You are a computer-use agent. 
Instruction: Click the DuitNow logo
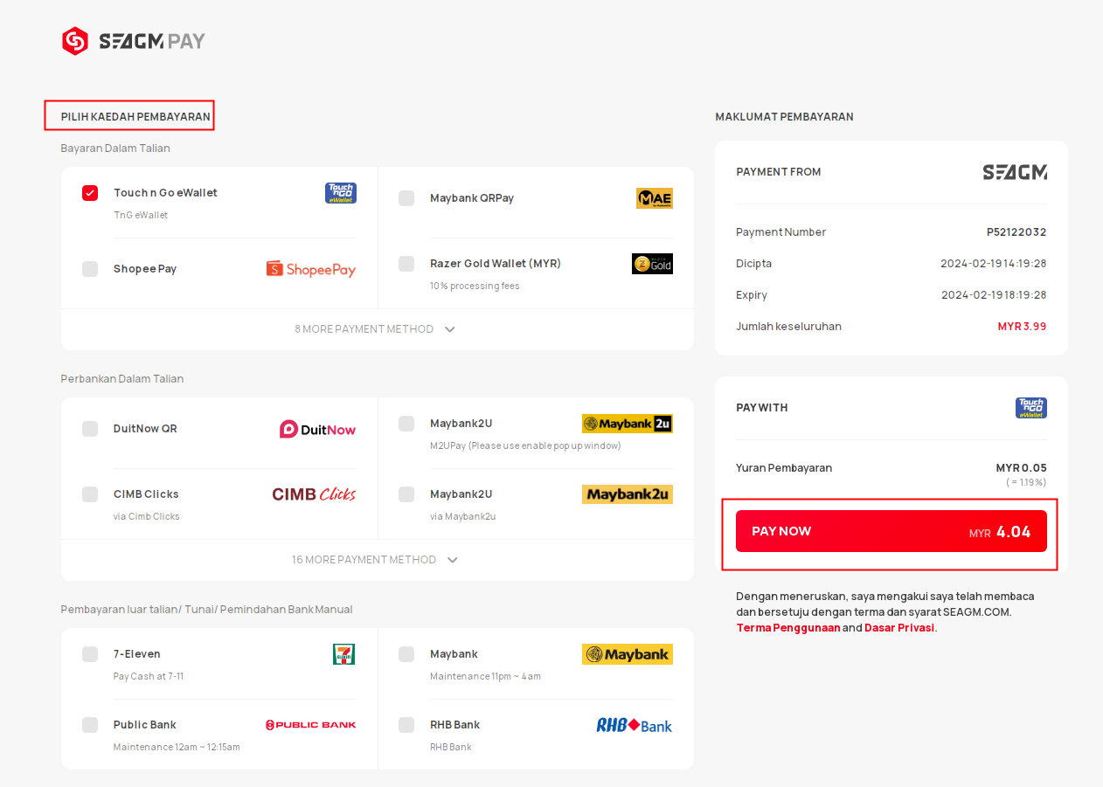tap(318, 429)
